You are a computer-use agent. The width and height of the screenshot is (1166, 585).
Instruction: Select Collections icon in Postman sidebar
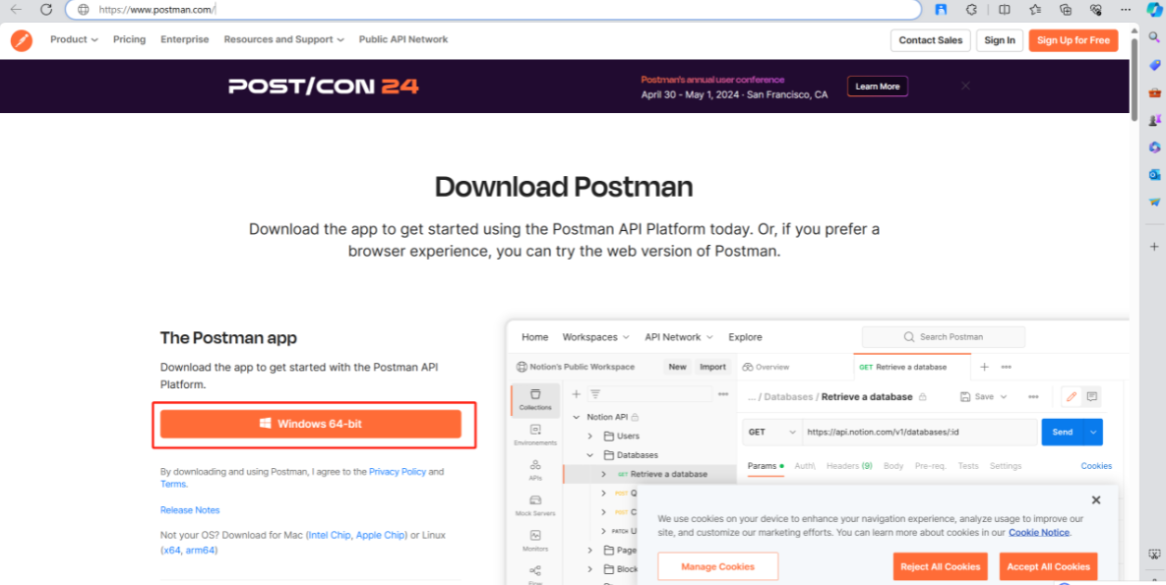pyautogui.click(x=535, y=399)
